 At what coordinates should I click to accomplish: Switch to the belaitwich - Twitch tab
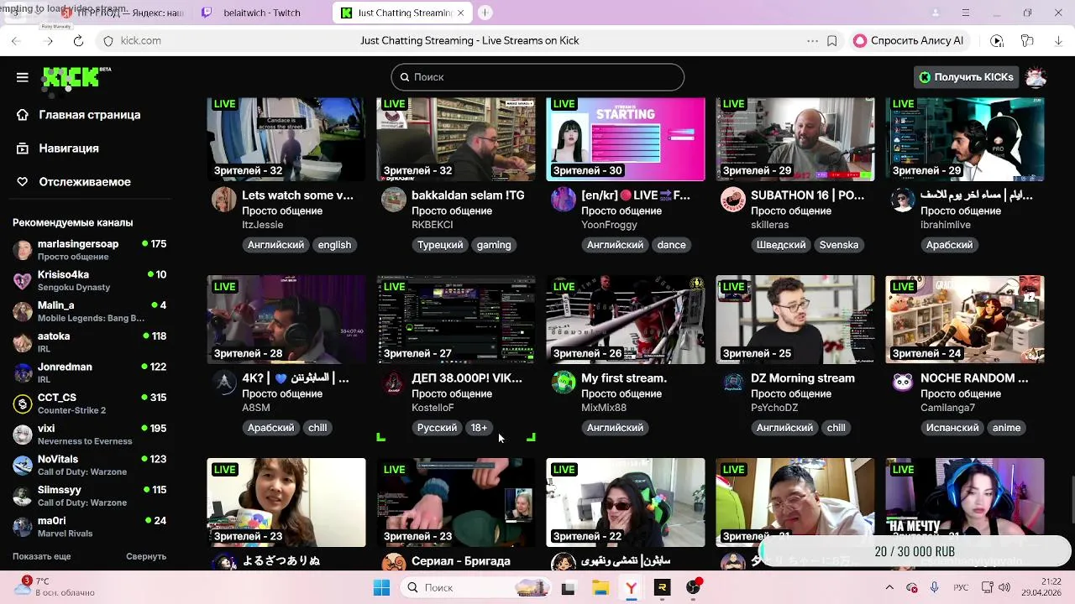tap(260, 13)
